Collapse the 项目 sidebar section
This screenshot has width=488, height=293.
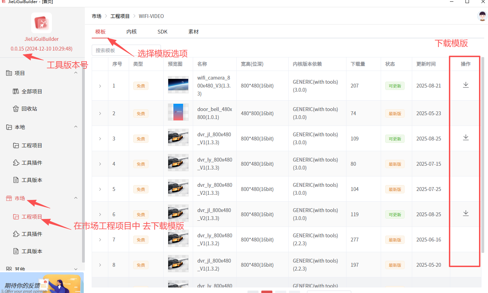coord(76,73)
